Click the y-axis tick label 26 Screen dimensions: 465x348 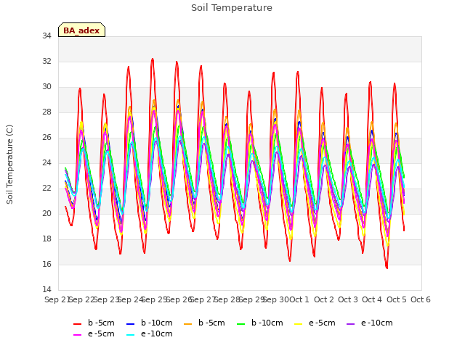click(46, 138)
